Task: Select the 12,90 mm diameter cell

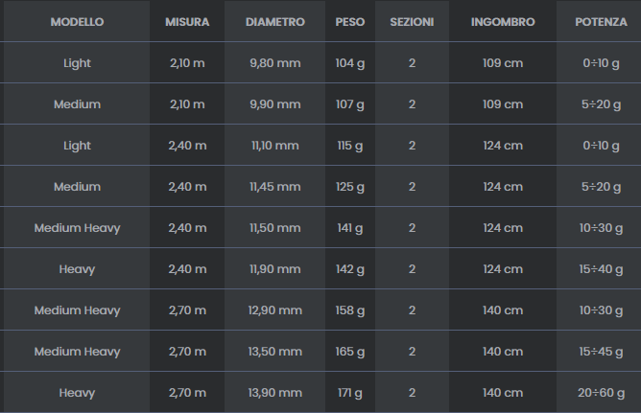Action: (275, 310)
